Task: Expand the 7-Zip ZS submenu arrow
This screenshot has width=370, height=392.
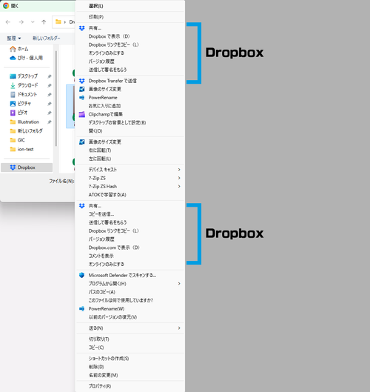Action: click(x=179, y=178)
